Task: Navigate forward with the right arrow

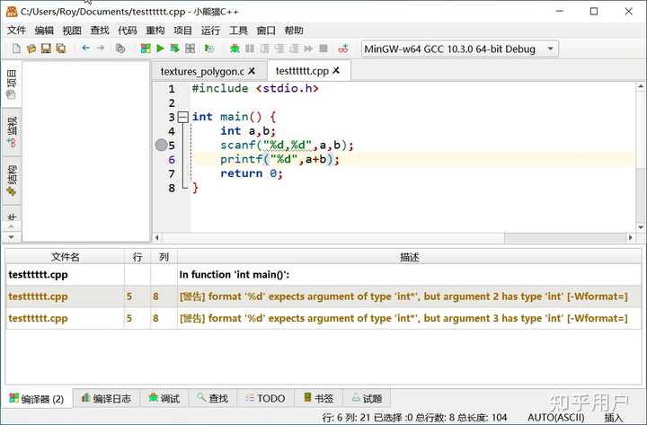Action: click(101, 49)
